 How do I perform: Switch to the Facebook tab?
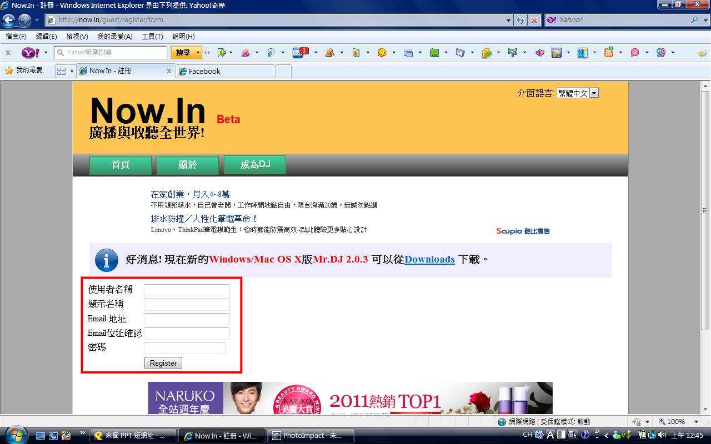click(225, 71)
